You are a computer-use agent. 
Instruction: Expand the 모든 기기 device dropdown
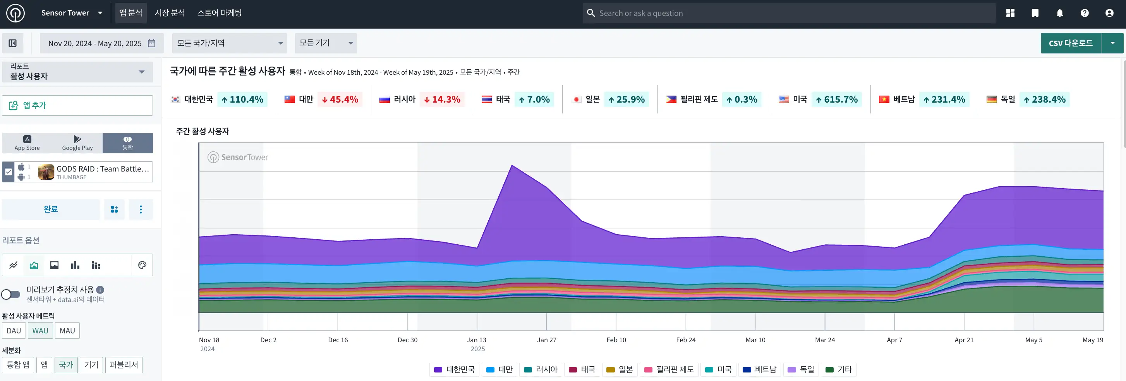(x=326, y=43)
